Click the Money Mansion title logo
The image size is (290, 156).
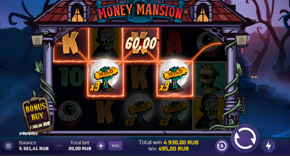pos(140,11)
